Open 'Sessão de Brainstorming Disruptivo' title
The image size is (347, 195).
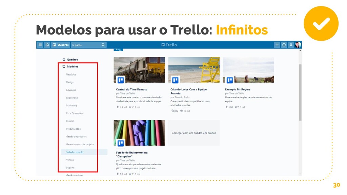(132, 154)
